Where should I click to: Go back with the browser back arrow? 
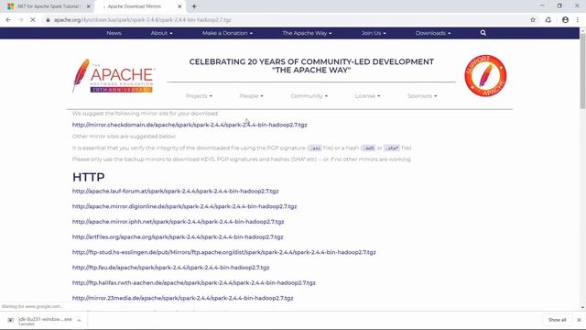point(8,20)
